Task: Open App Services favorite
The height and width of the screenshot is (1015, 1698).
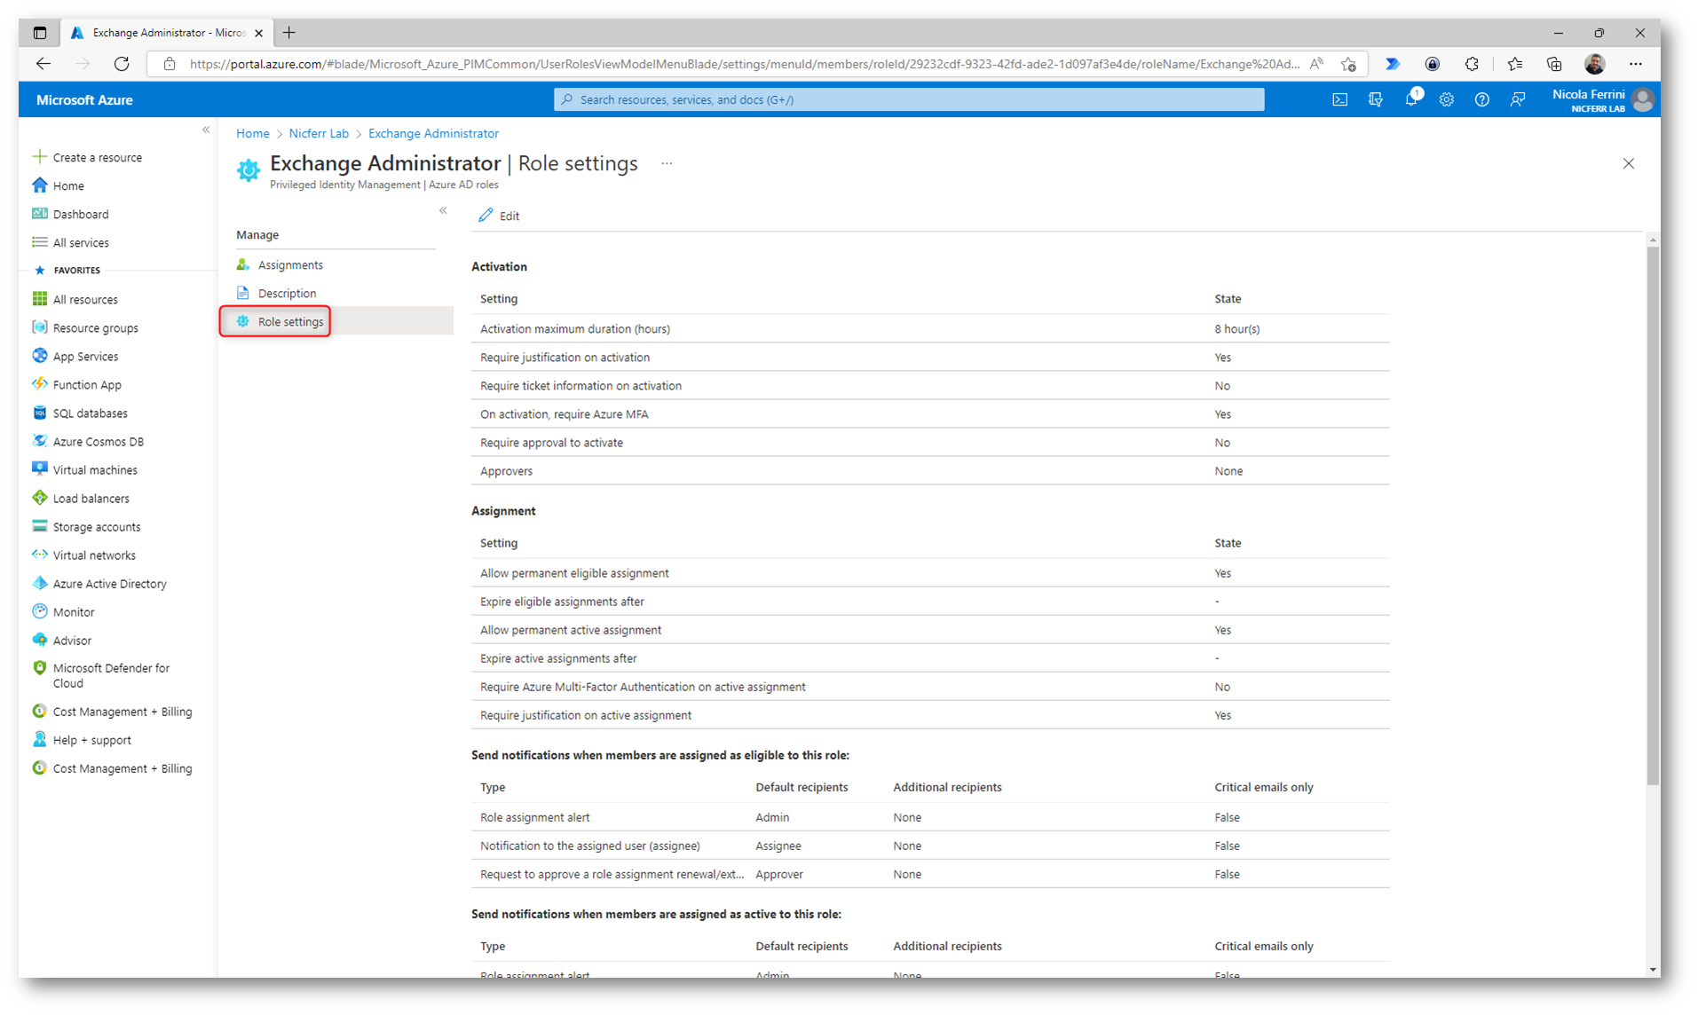Action: pos(85,356)
